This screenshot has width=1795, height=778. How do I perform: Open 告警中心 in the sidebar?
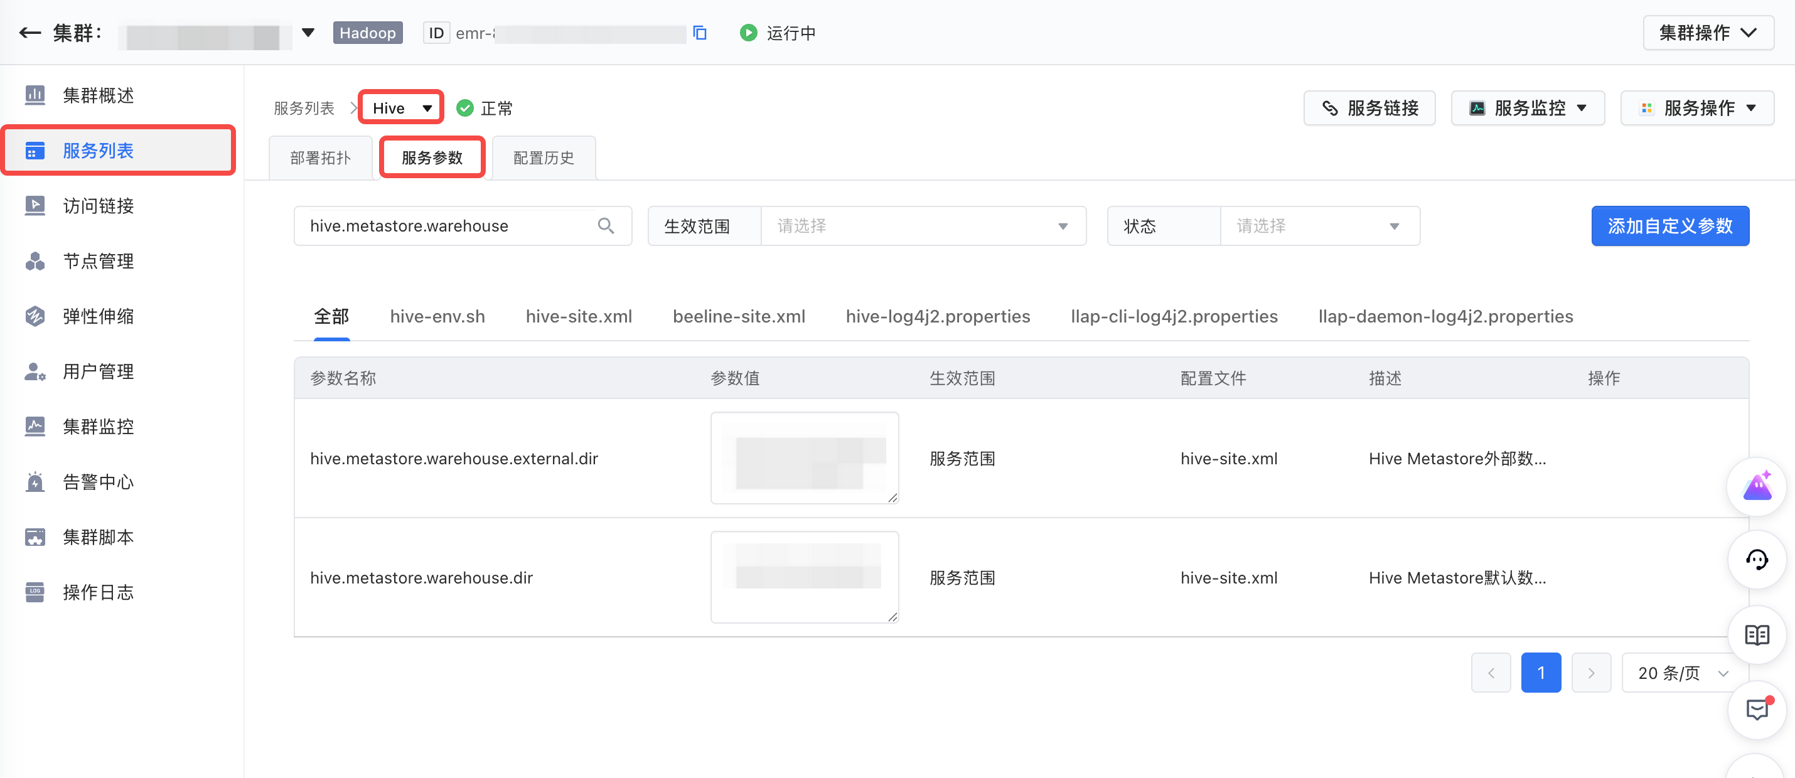pos(97,482)
